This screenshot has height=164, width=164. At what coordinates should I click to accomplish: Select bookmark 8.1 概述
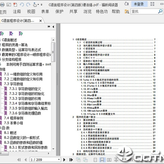pos(10,133)
